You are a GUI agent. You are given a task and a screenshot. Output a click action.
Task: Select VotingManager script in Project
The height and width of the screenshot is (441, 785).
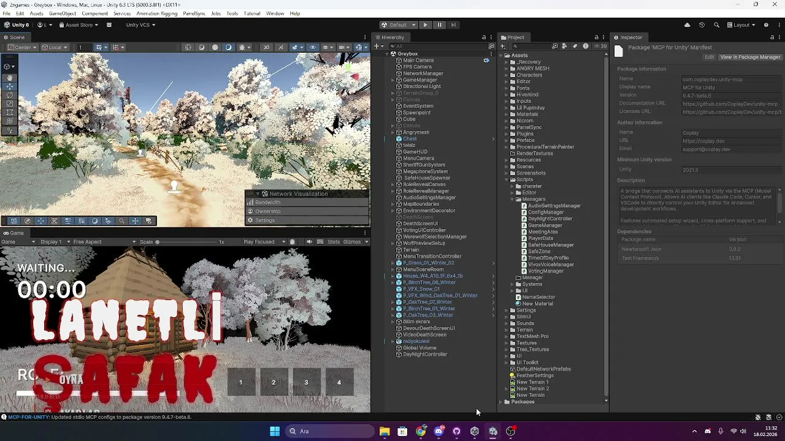point(545,271)
